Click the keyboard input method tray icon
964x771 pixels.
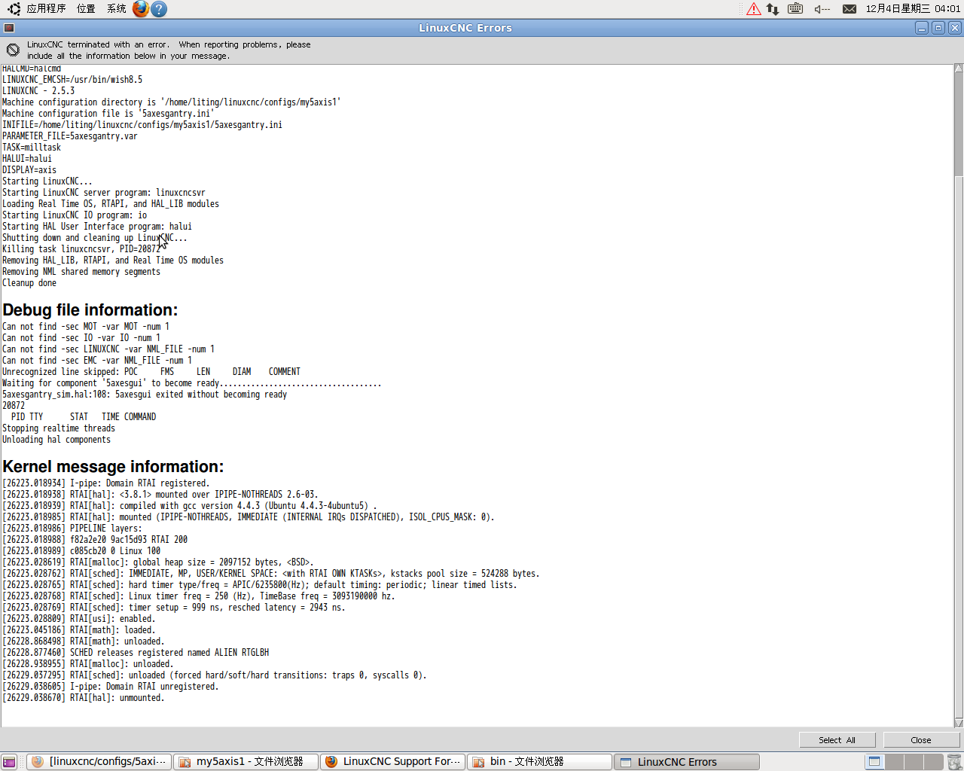coord(795,9)
